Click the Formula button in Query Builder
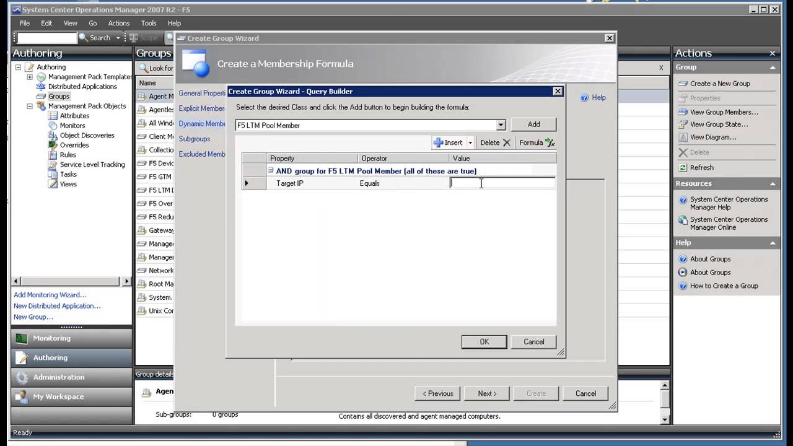The image size is (793, 446). click(537, 142)
